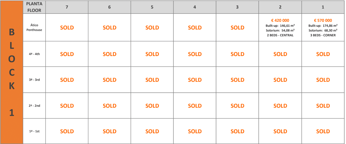Screen dimensions: 346x144
Task: Click the Ático Penthouse row label
Action: point(34,27)
